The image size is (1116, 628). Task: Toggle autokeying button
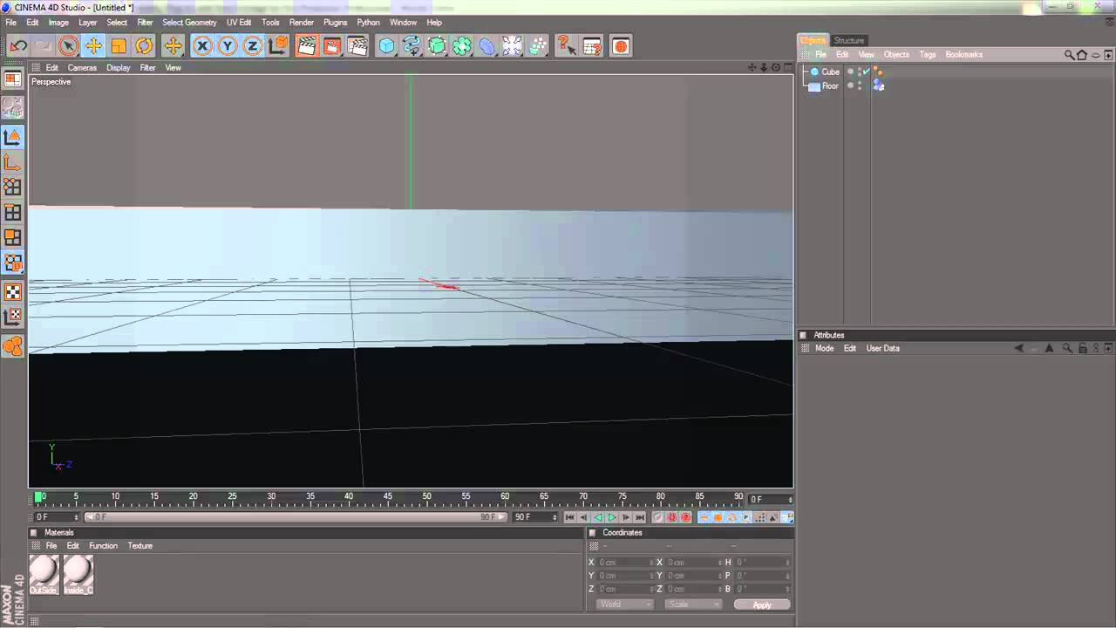coord(672,518)
